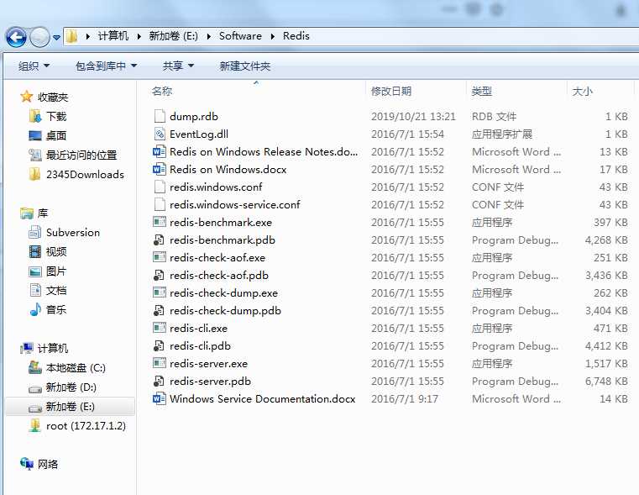Select redis-check-aof.exe application icon
Screen dimensions: 639x495
160,257
